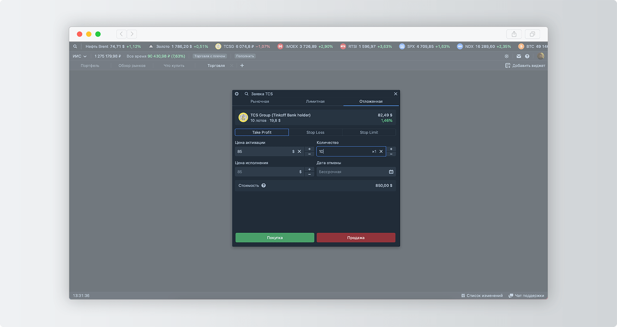Viewport: 617px width, 327px height.
Task: Click the browser tabs overview icon
Action: tap(532, 34)
